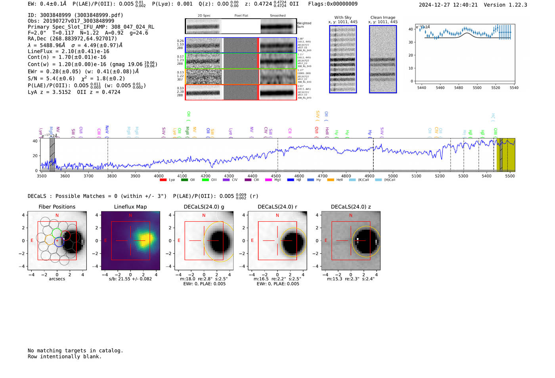Open the Lineflux Map image
This screenshot has width=555, height=378.
[x=130, y=241]
